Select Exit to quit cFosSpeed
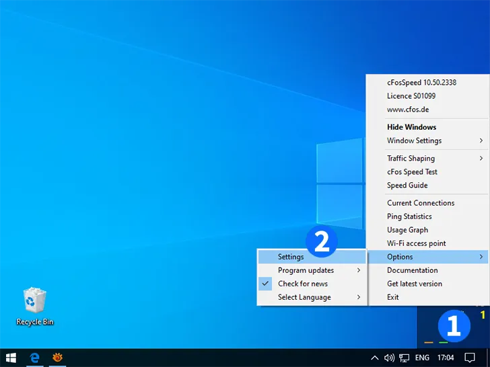This screenshot has width=490, height=367. point(428,297)
